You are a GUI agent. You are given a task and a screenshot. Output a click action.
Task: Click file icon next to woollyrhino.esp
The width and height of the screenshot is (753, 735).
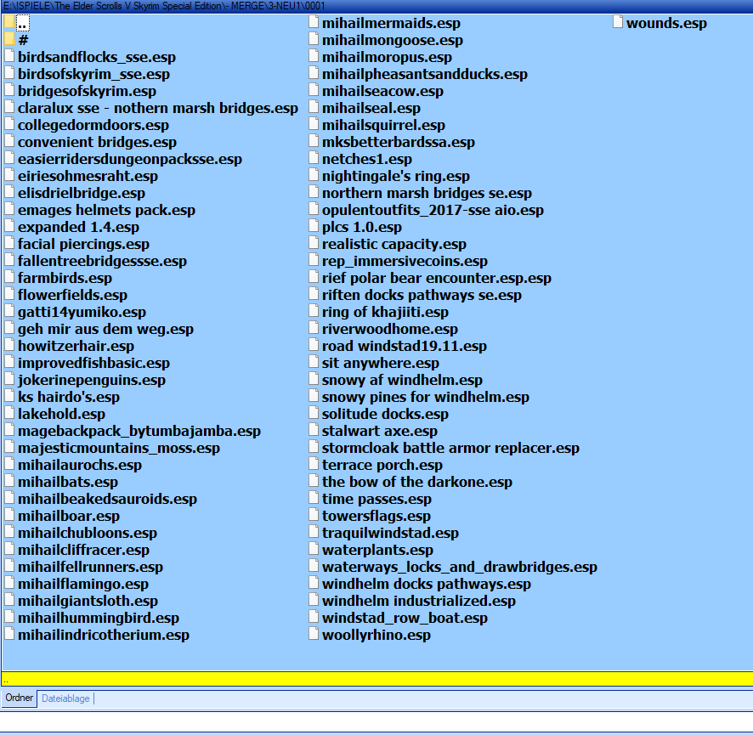point(314,634)
